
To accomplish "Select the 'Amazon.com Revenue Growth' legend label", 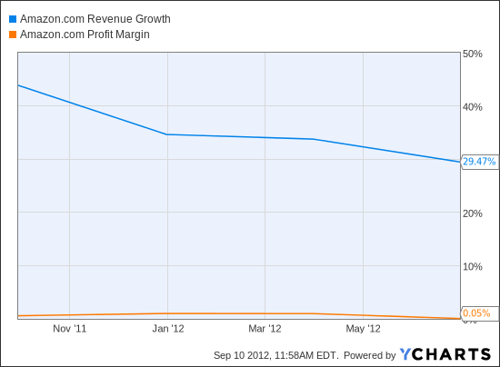I will click(95, 19).
